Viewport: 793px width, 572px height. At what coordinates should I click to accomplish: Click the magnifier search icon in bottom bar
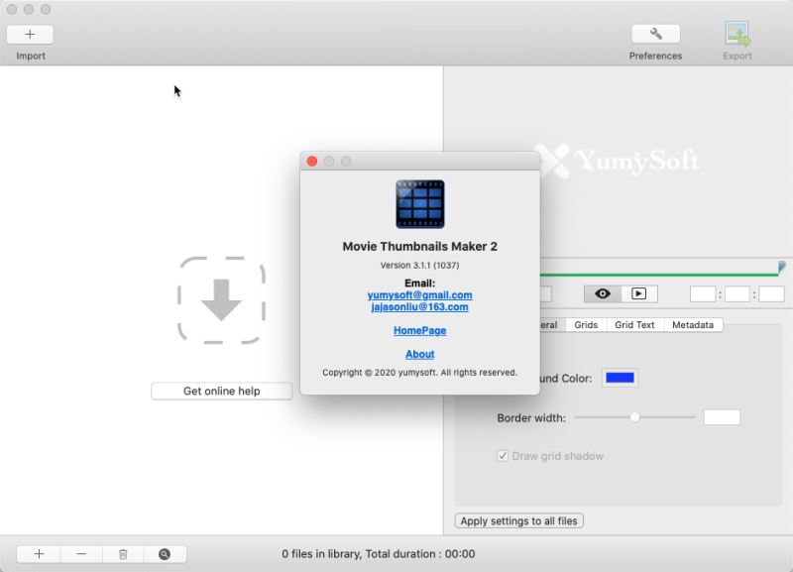[165, 554]
